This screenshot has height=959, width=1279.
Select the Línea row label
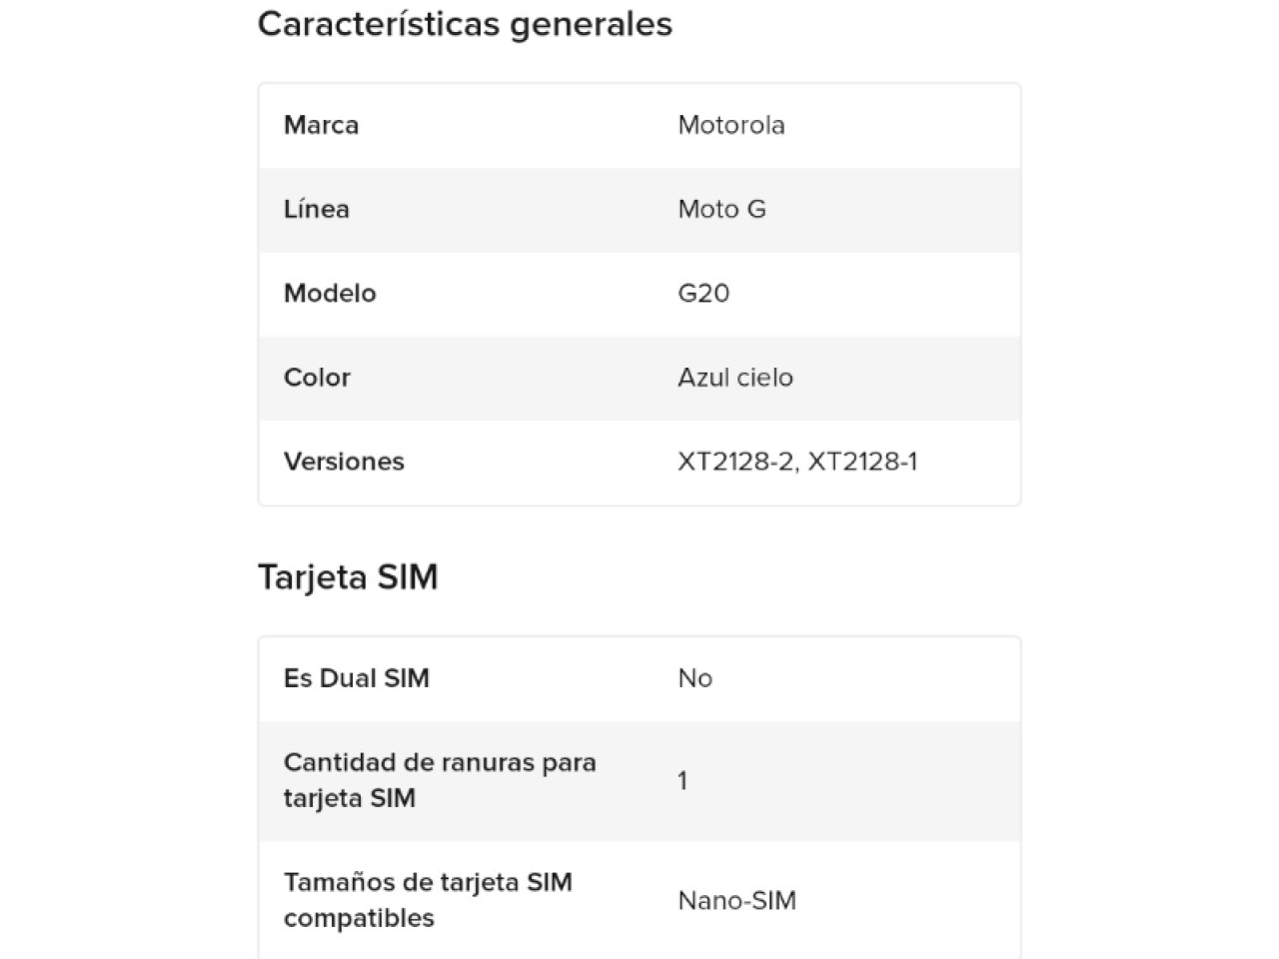(x=316, y=209)
